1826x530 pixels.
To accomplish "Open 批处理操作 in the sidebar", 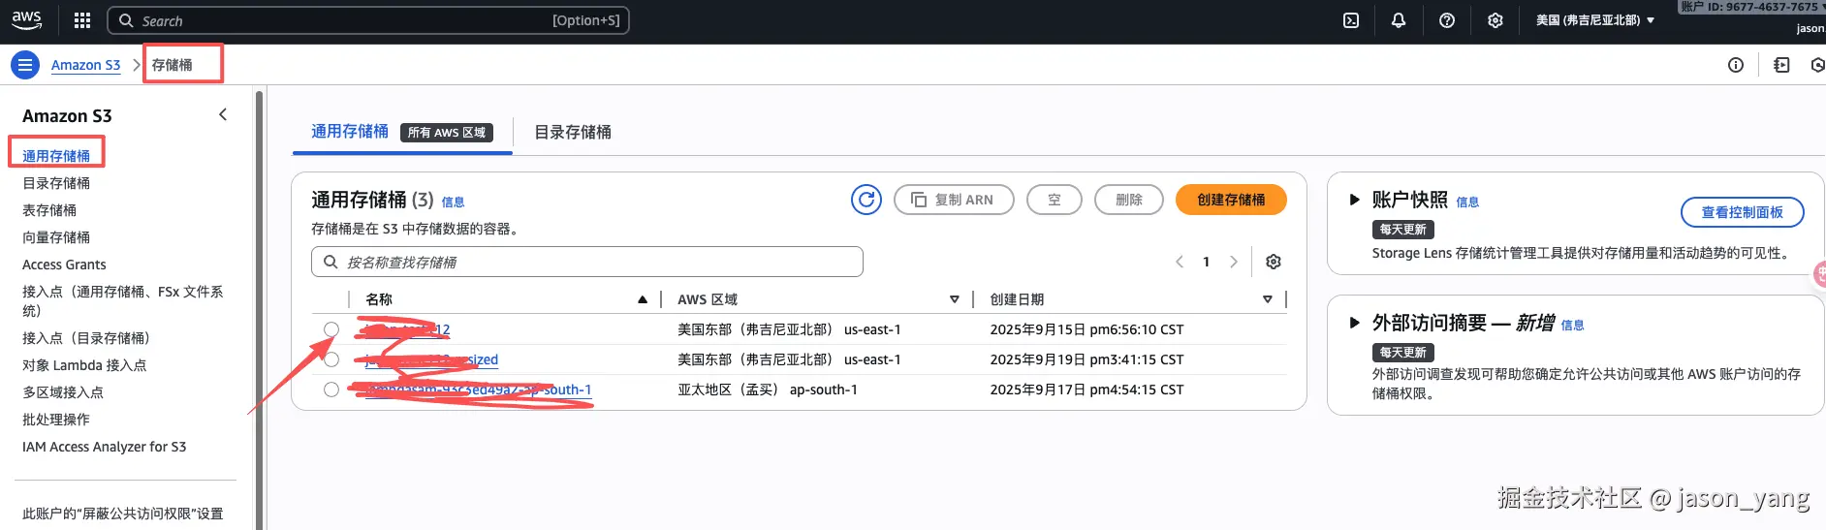I will tap(56, 420).
